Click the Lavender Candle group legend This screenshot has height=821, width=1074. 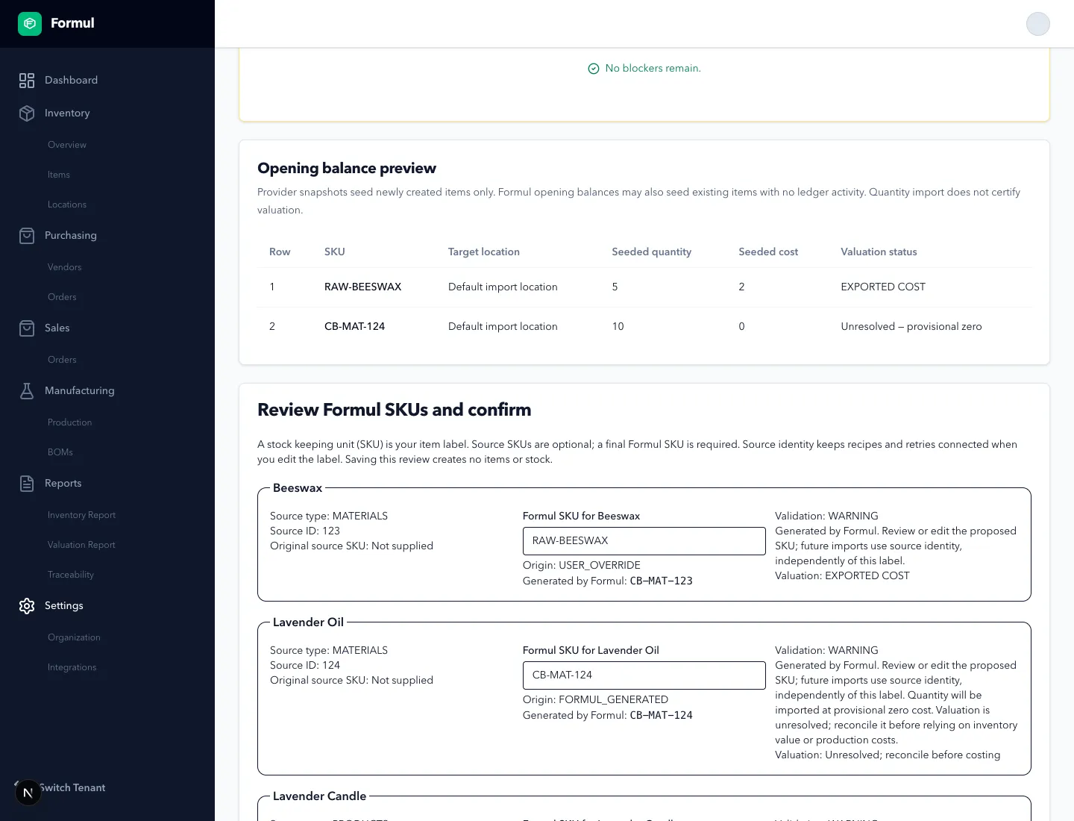[x=320, y=796]
